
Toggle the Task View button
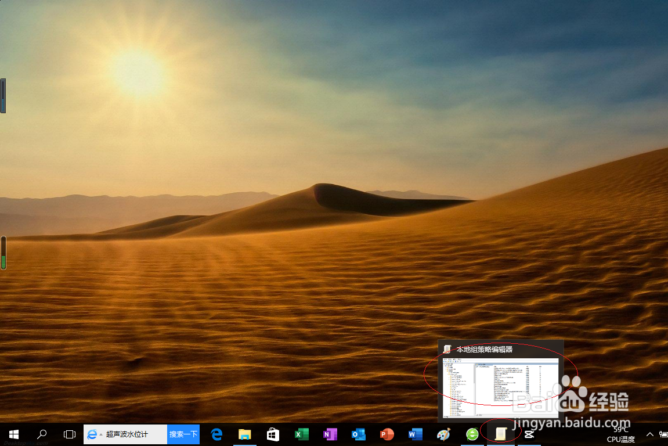(70, 434)
